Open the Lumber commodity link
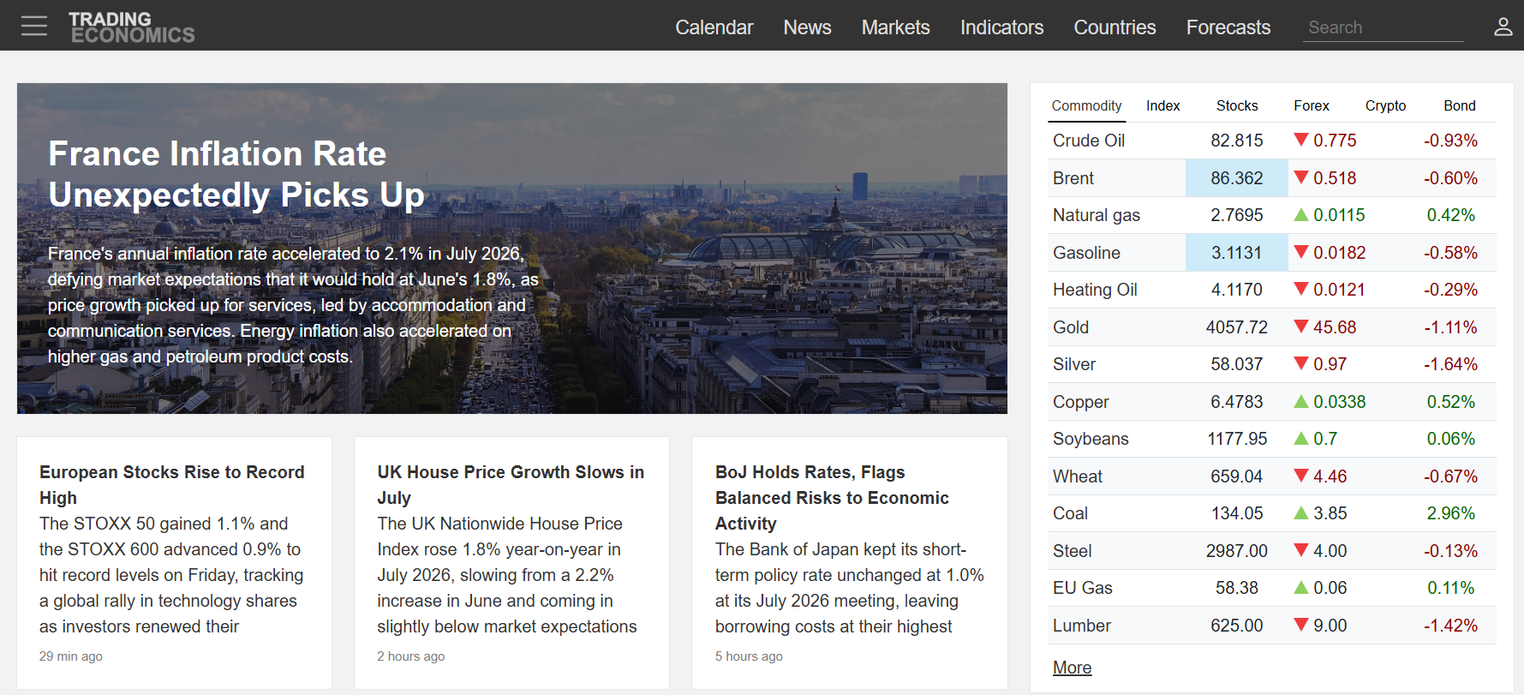The image size is (1524, 695). click(x=1081, y=626)
